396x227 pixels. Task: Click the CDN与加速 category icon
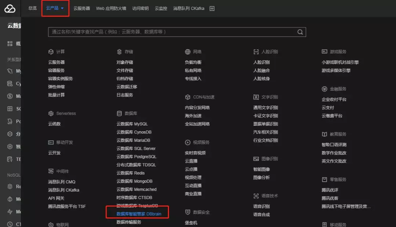pos(188,97)
